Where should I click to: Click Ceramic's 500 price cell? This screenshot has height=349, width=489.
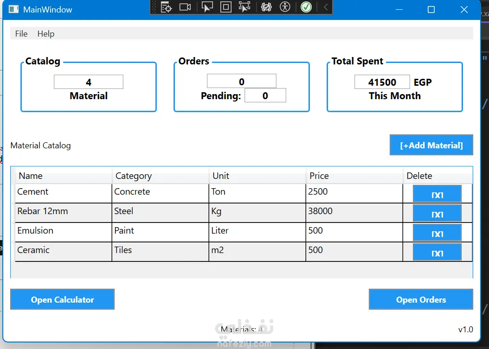click(354, 252)
